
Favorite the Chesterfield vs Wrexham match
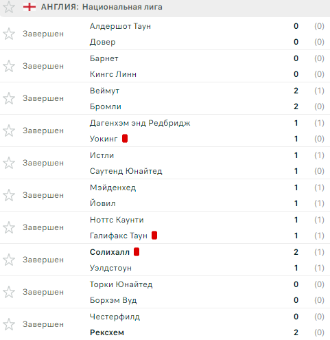9,324
